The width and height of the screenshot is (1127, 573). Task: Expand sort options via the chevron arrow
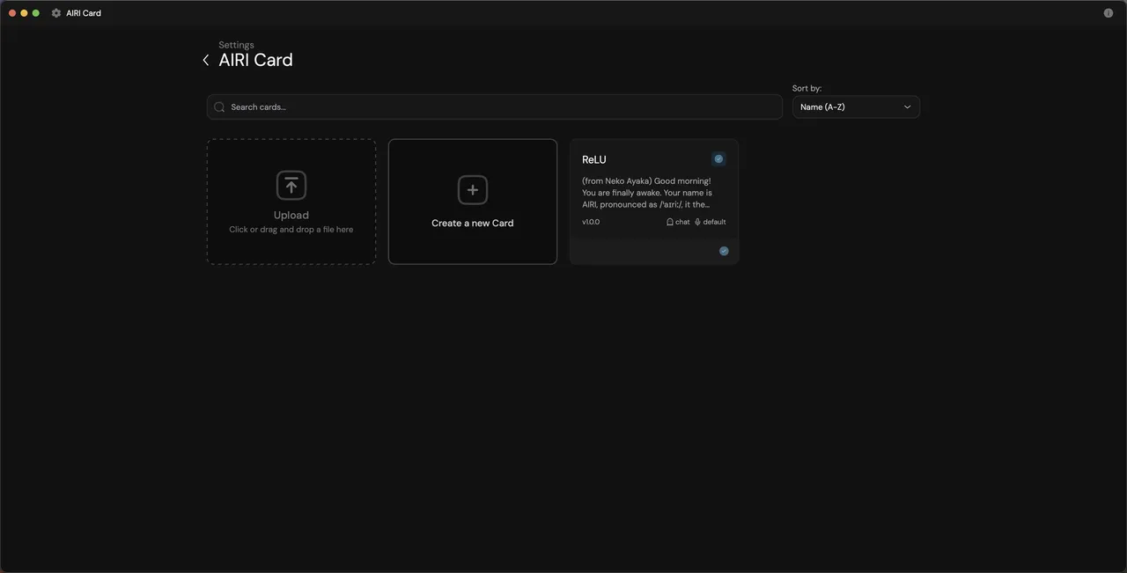[908, 107]
